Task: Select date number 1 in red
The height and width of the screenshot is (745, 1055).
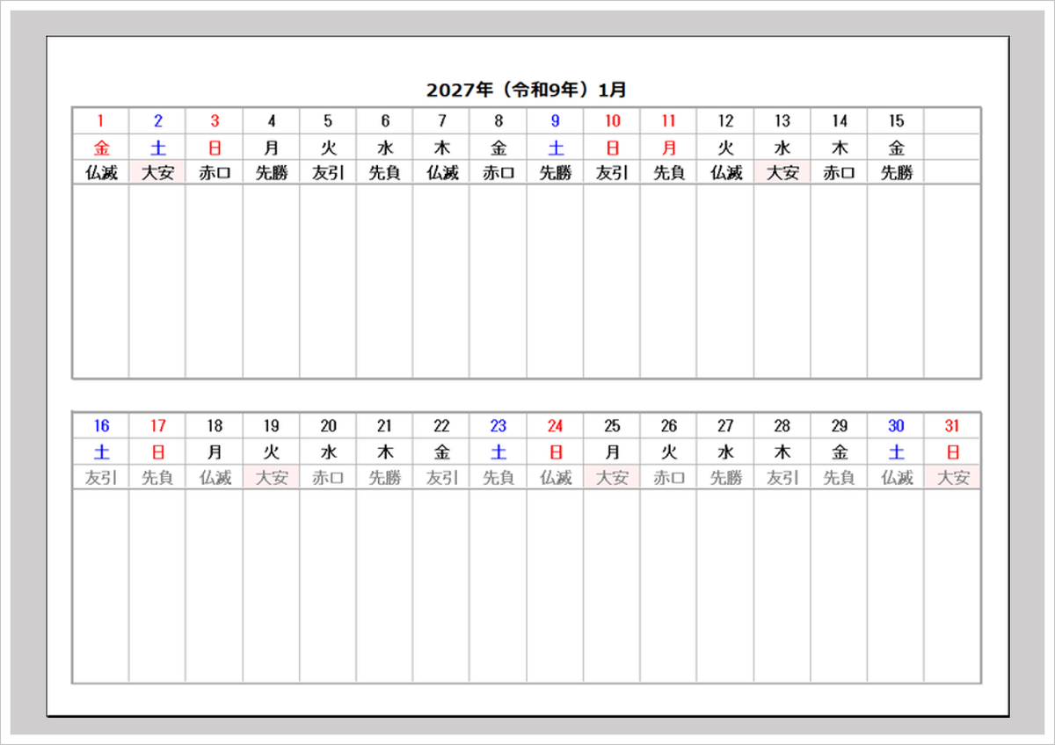Action: 100,121
